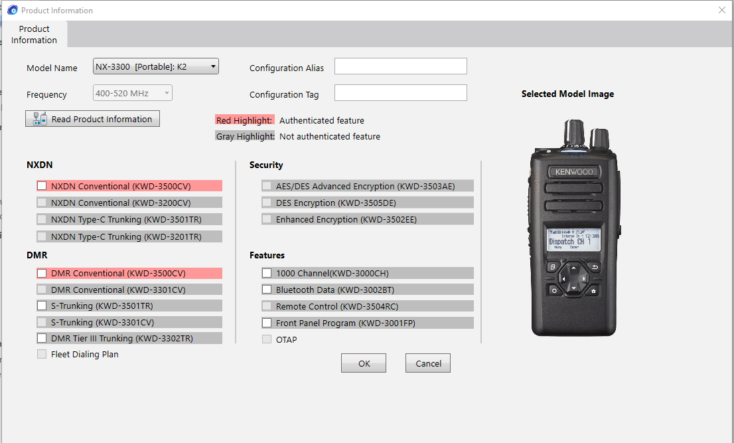Enable 1000 Channel (KWD-3000CH)
734x443 pixels.
click(267, 273)
